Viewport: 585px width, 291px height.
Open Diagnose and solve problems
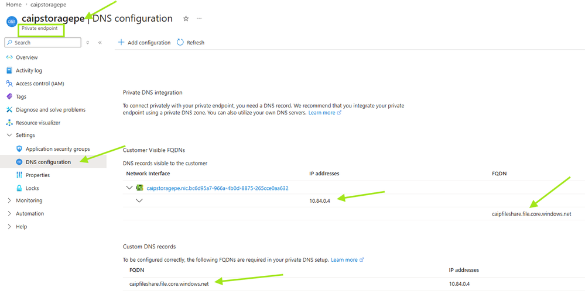tap(51, 110)
